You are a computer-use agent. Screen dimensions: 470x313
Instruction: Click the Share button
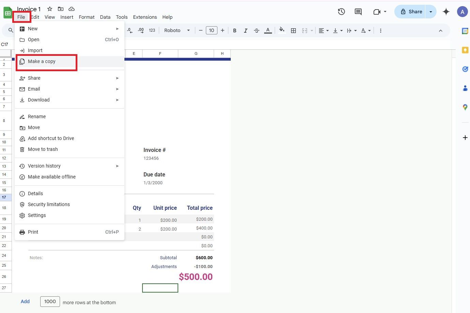(410, 11)
